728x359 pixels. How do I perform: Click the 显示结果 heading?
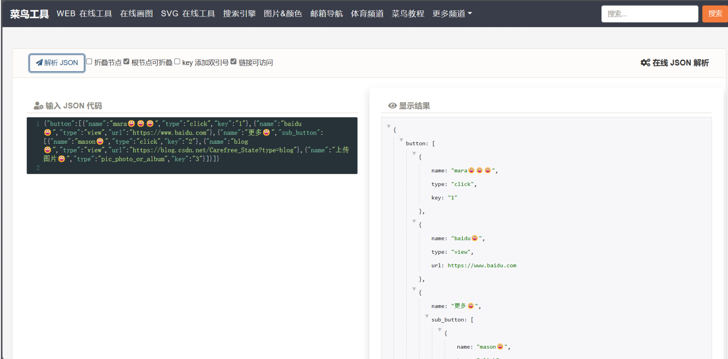point(414,106)
